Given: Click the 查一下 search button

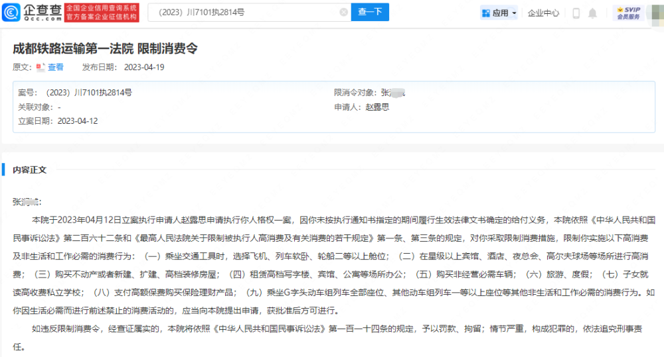Looking at the screenshot, I should tap(370, 12).
